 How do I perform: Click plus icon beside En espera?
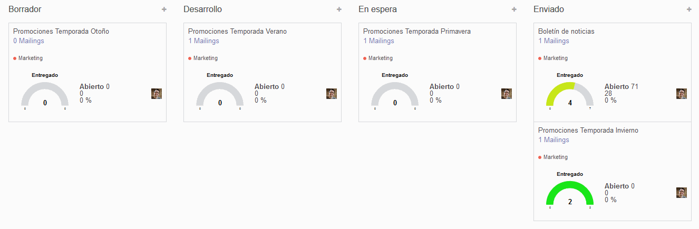coord(514,9)
